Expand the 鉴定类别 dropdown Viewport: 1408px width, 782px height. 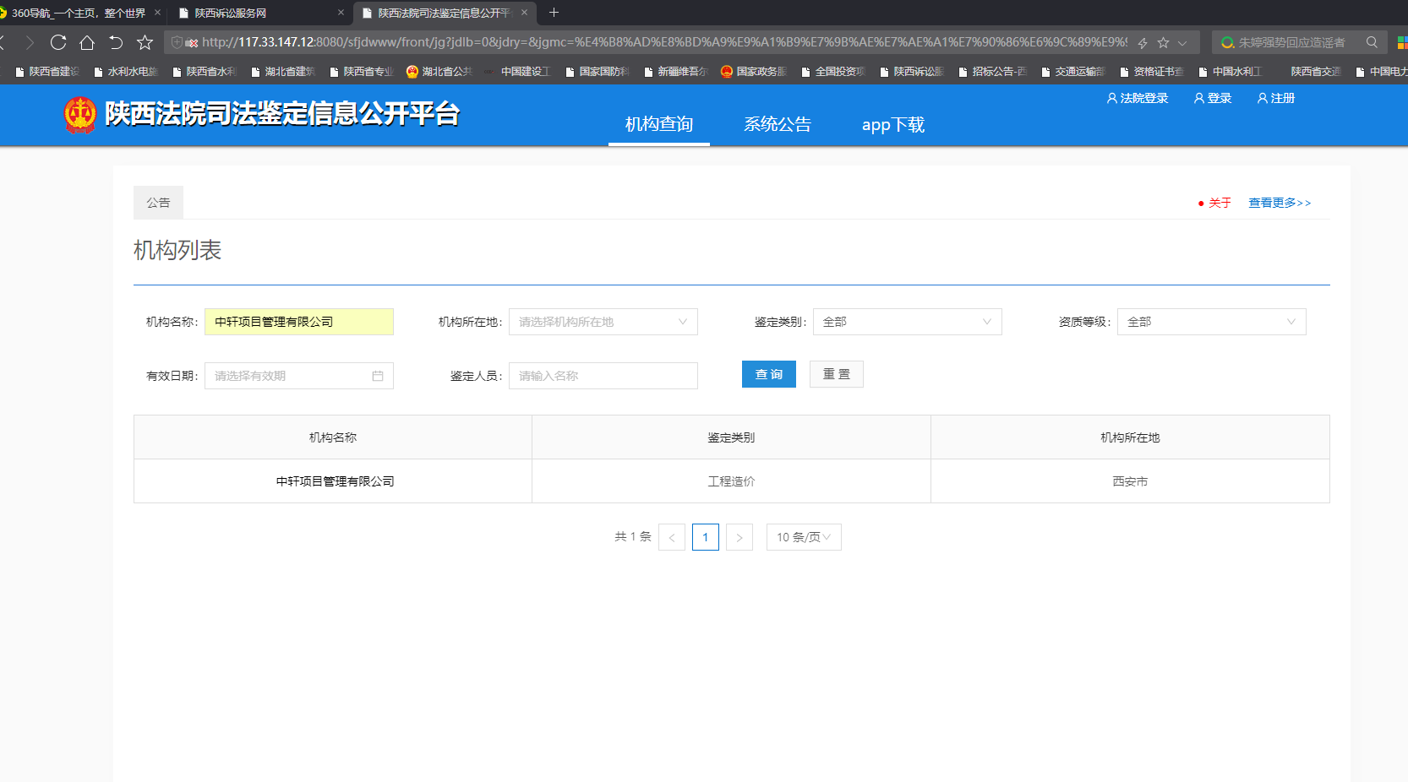click(907, 322)
